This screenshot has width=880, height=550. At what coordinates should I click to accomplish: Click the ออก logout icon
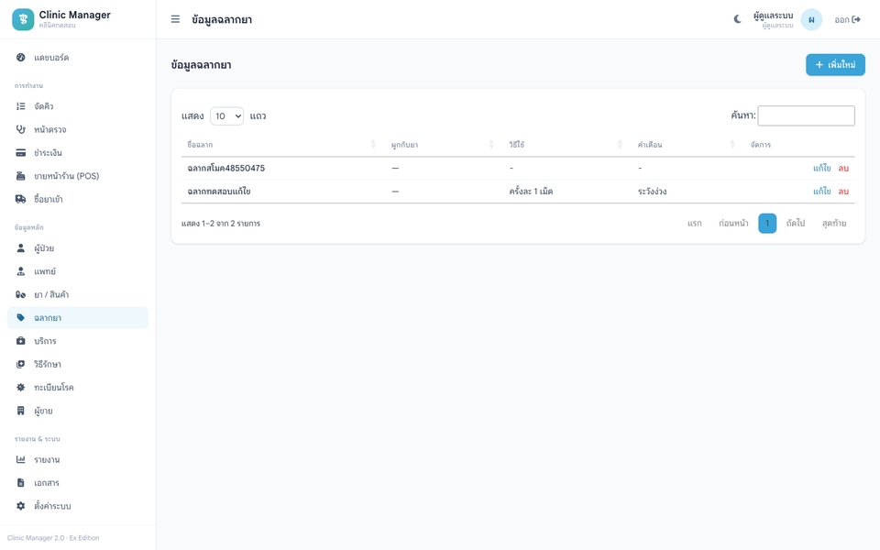pyautogui.click(x=856, y=19)
